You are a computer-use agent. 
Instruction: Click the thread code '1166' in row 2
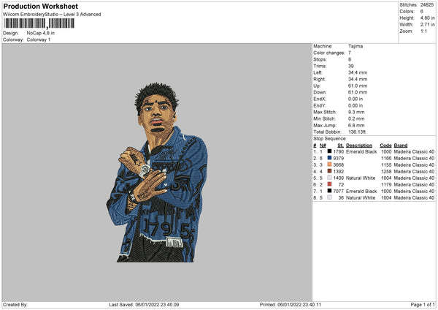[386, 159]
